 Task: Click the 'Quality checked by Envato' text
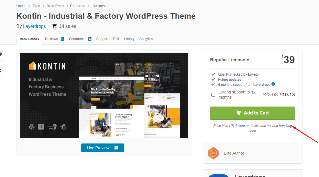click(x=238, y=74)
